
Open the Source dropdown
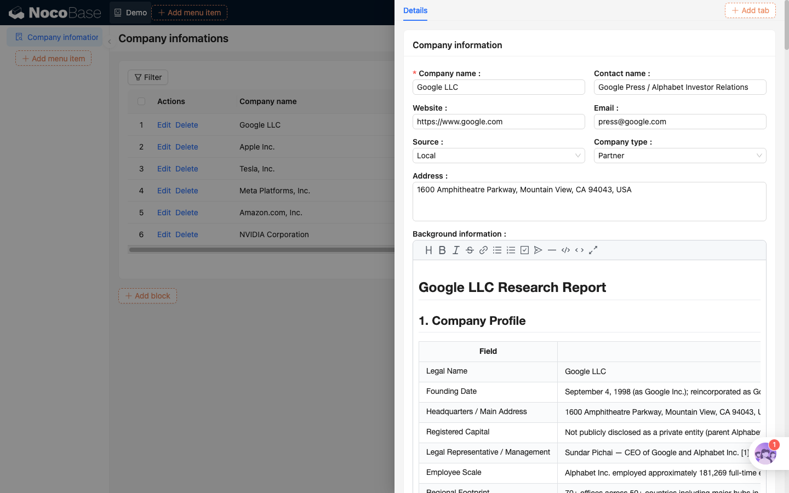[x=499, y=156]
